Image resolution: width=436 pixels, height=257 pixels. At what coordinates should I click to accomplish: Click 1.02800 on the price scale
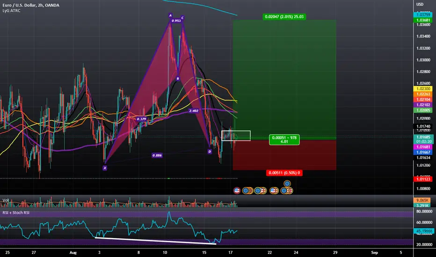coord(423,71)
